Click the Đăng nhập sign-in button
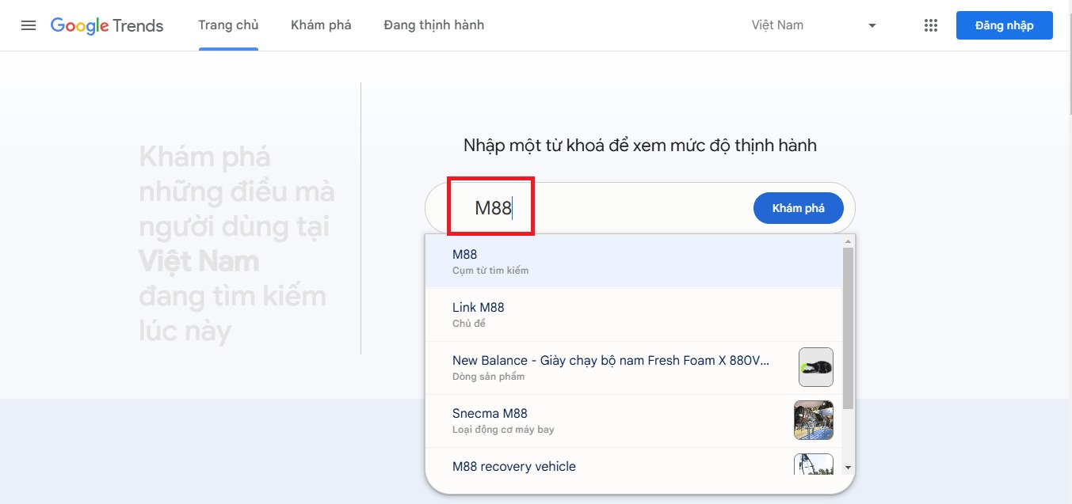This screenshot has height=504, width=1072. pos(1004,25)
